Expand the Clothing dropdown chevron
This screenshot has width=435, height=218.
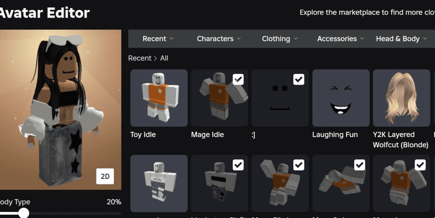coord(296,39)
